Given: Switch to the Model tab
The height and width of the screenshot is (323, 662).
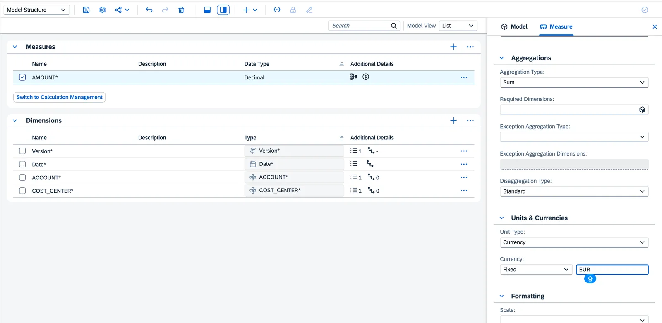Looking at the screenshot, I should (514, 26).
